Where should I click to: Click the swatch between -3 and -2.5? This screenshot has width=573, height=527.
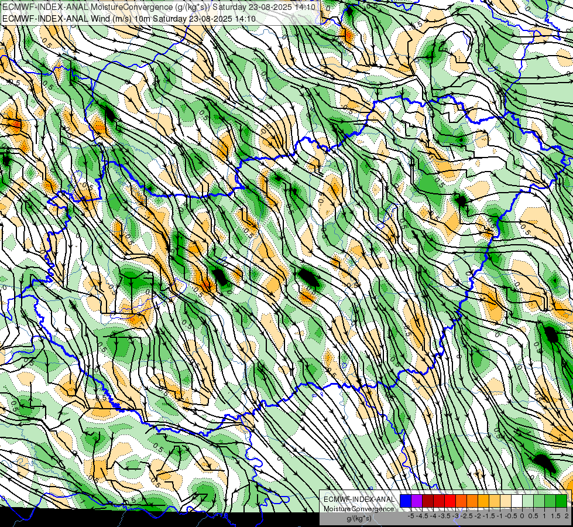[461, 501]
